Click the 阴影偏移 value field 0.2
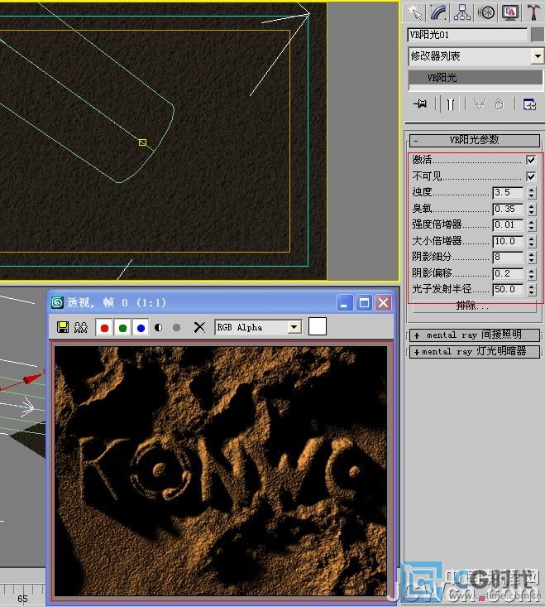Image resolution: width=545 pixels, height=607 pixels. coord(509,274)
